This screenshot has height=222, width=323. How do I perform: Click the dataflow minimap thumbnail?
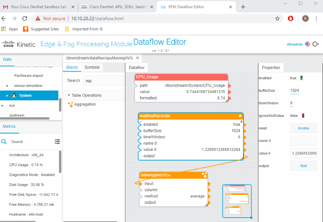pos(237,201)
